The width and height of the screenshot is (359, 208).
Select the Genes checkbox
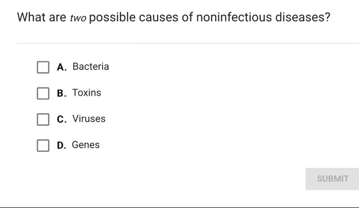click(43, 145)
